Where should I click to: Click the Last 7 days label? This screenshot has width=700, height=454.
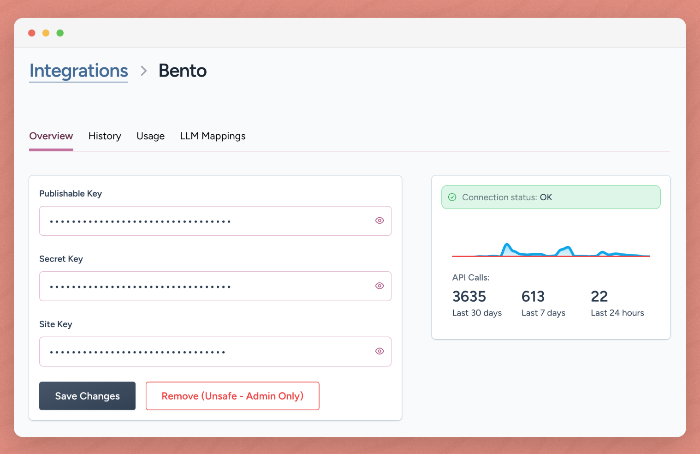[543, 313]
